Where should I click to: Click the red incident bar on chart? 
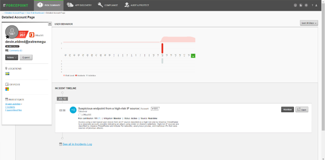pos(162,48)
